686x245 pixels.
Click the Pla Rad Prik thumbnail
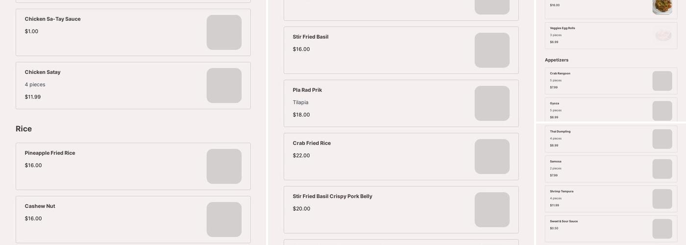click(x=492, y=103)
